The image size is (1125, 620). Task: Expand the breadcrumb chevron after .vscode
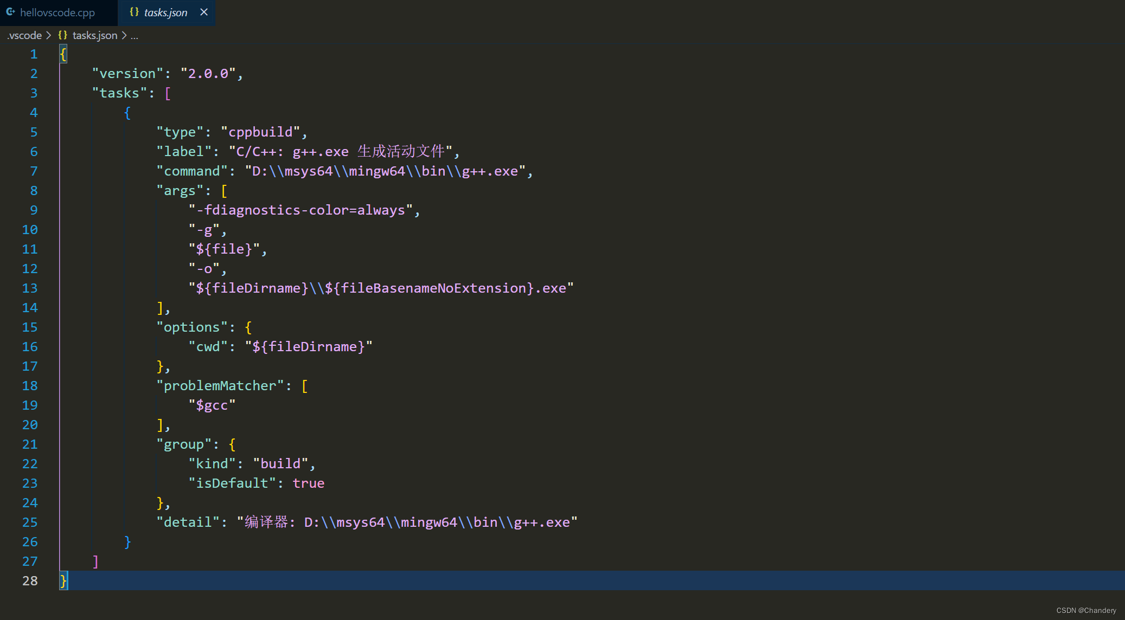pyautogui.click(x=48, y=35)
